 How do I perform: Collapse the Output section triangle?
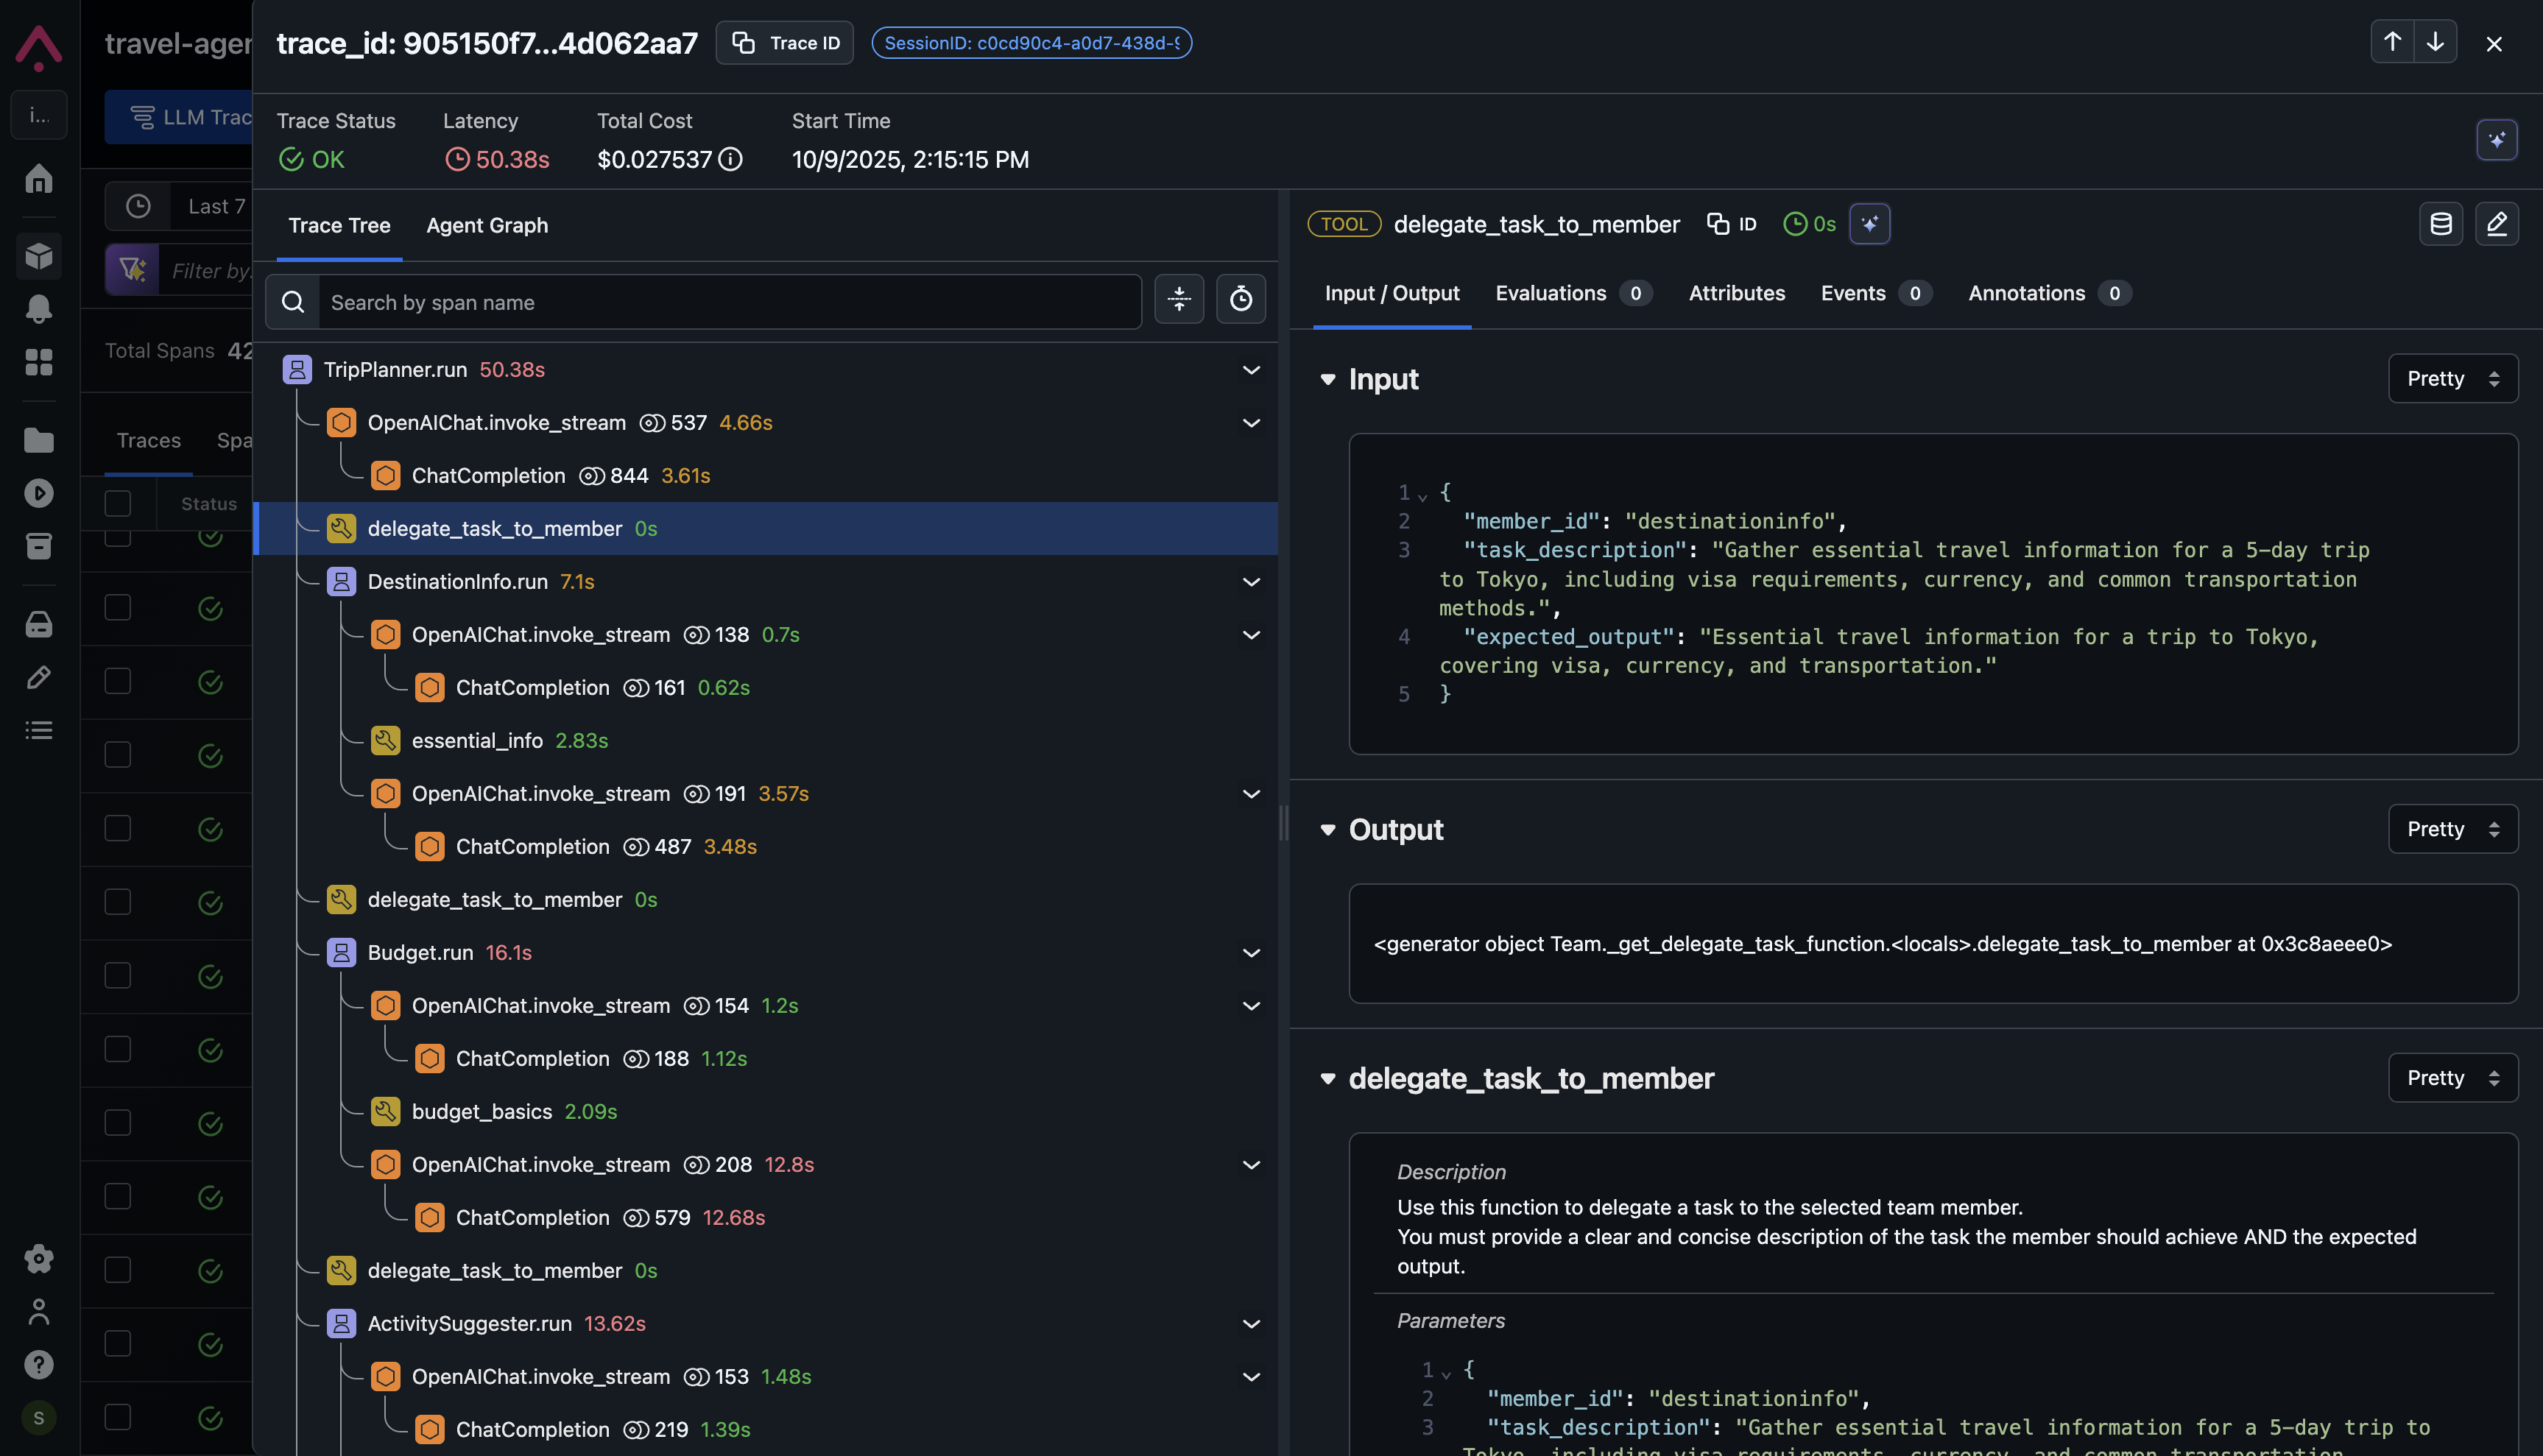(x=1327, y=830)
